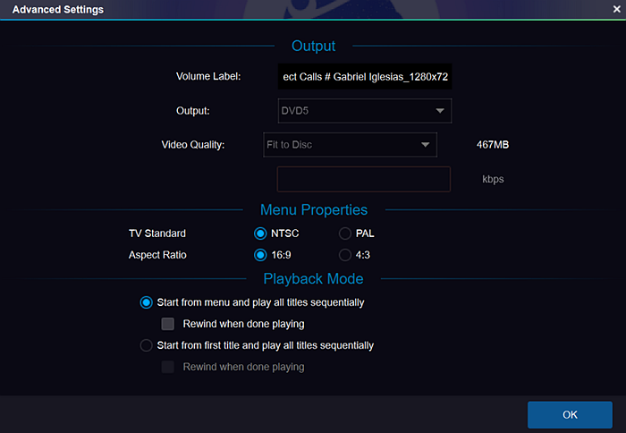The height and width of the screenshot is (433, 626).
Task: Select NTSC TV standard
Action: click(x=260, y=233)
